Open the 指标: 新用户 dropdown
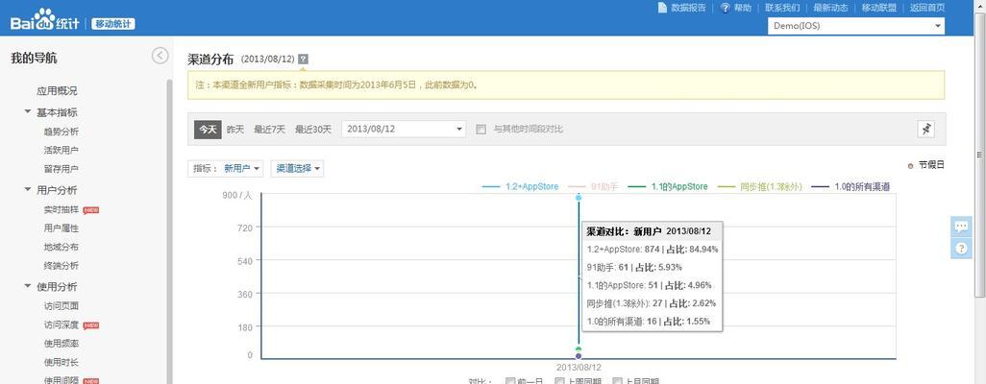The height and width of the screenshot is (384, 986). pos(226,168)
